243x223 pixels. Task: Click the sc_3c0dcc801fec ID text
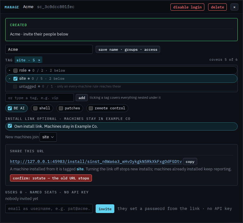56,7
